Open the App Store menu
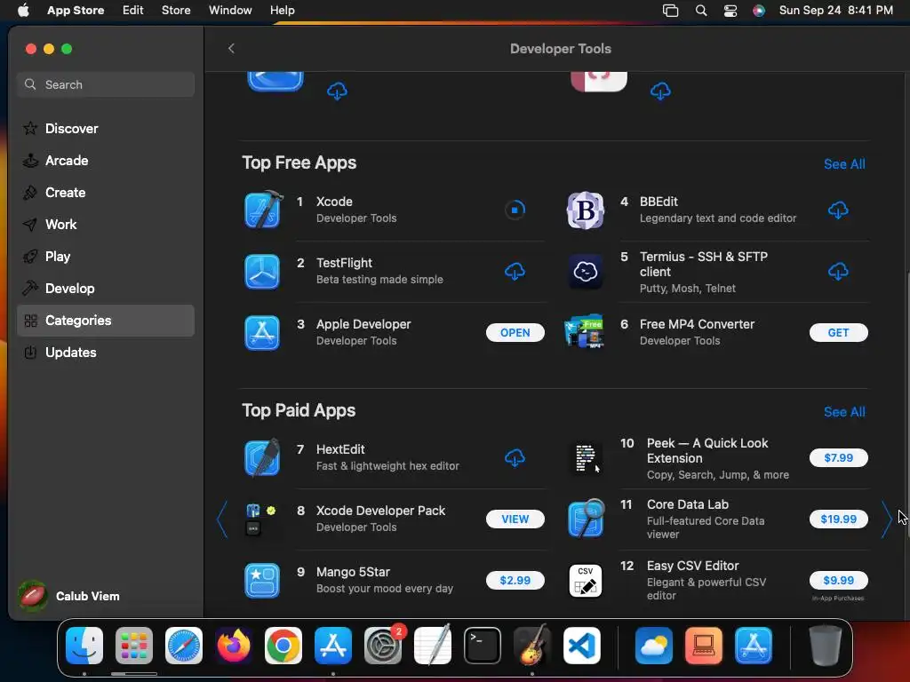910x682 pixels. tap(76, 10)
